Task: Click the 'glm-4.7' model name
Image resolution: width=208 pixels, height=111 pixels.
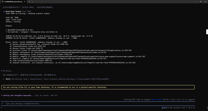Action: click(x=165, y=108)
